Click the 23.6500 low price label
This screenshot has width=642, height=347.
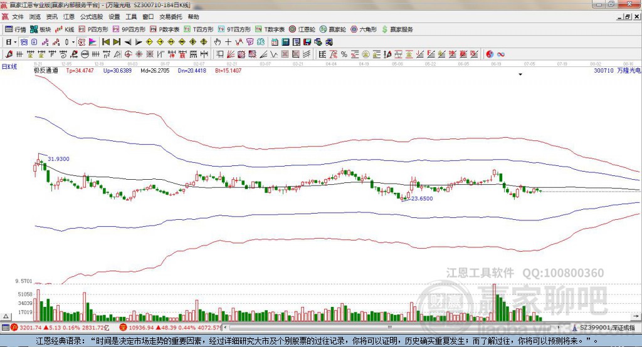click(422, 199)
